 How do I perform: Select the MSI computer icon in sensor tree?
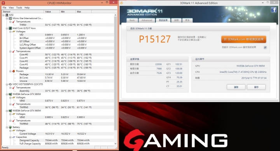[7, 15]
